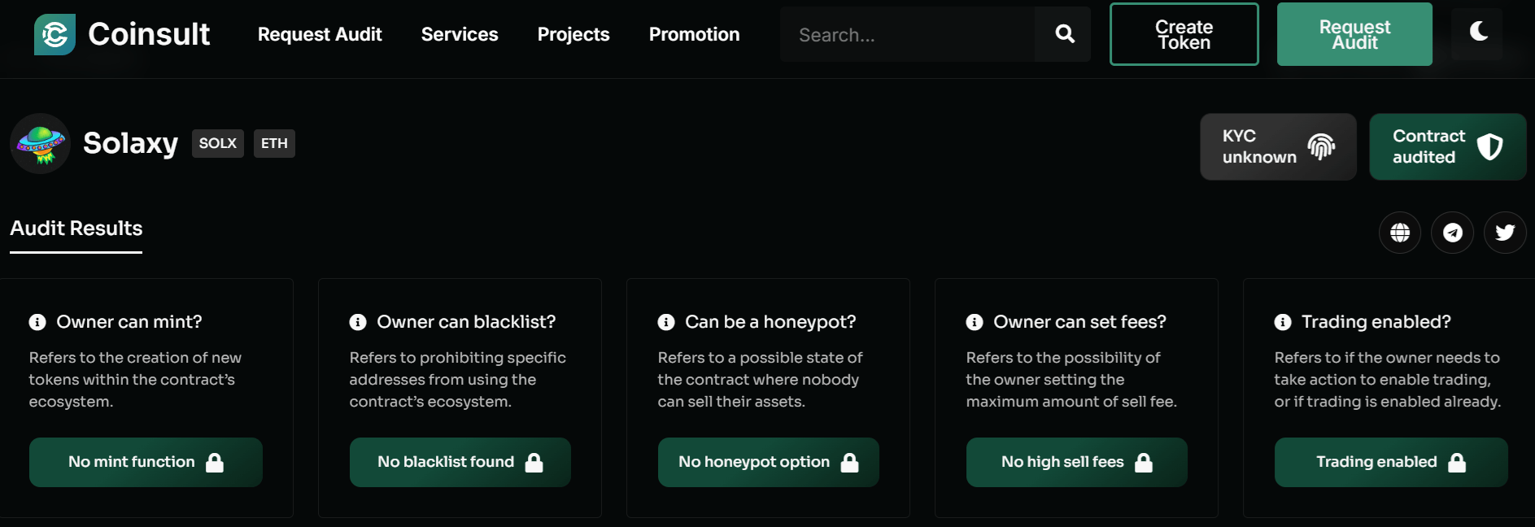Click the Contract audited text label
1535x527 pixels.
pyautogui.click(x=1429, y=146)
